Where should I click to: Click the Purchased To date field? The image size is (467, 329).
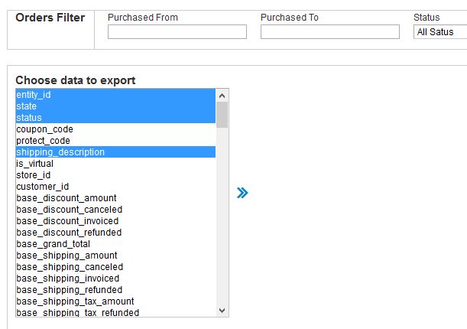coord(330,32)
